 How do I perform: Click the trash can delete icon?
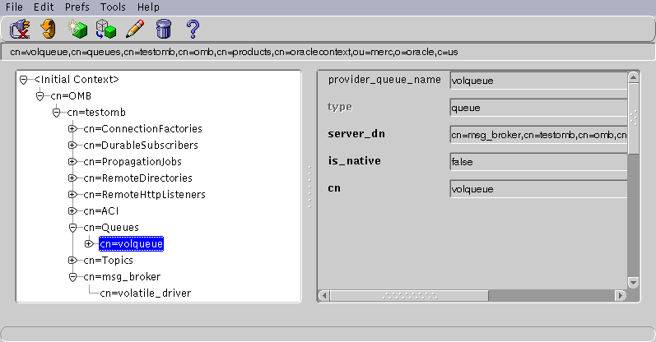click(163, 30)
